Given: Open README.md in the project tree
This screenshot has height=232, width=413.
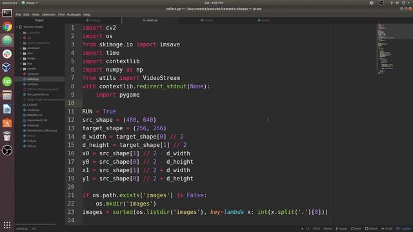Looking at the screenshot, I should pos(34,115).
